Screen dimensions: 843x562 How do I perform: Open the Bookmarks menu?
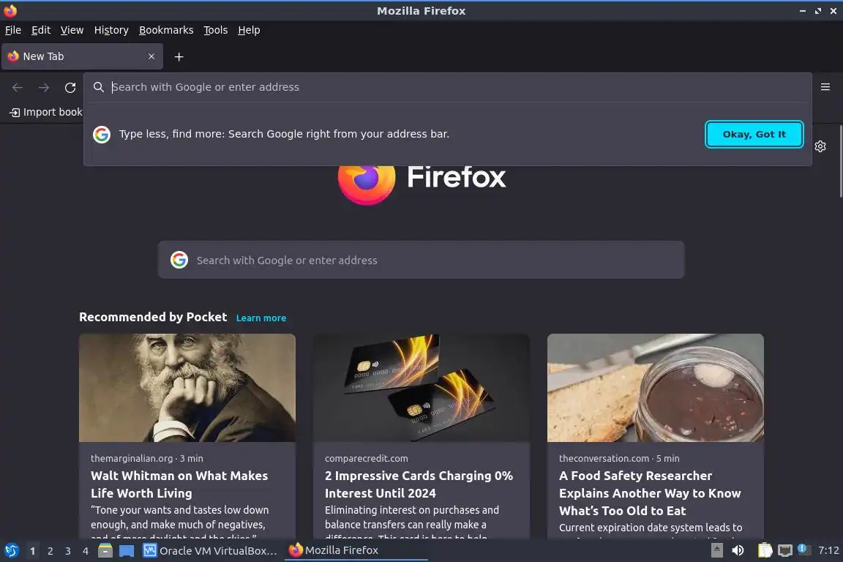[166, 30]
